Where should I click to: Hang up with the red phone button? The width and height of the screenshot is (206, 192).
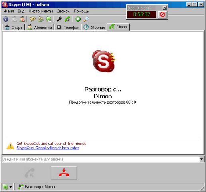coord(64,173)
